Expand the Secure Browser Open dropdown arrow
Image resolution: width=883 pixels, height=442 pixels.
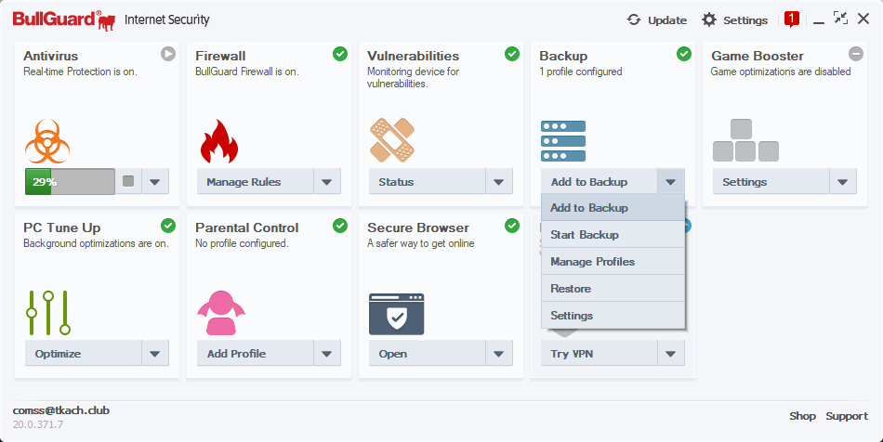coord(499,354)
